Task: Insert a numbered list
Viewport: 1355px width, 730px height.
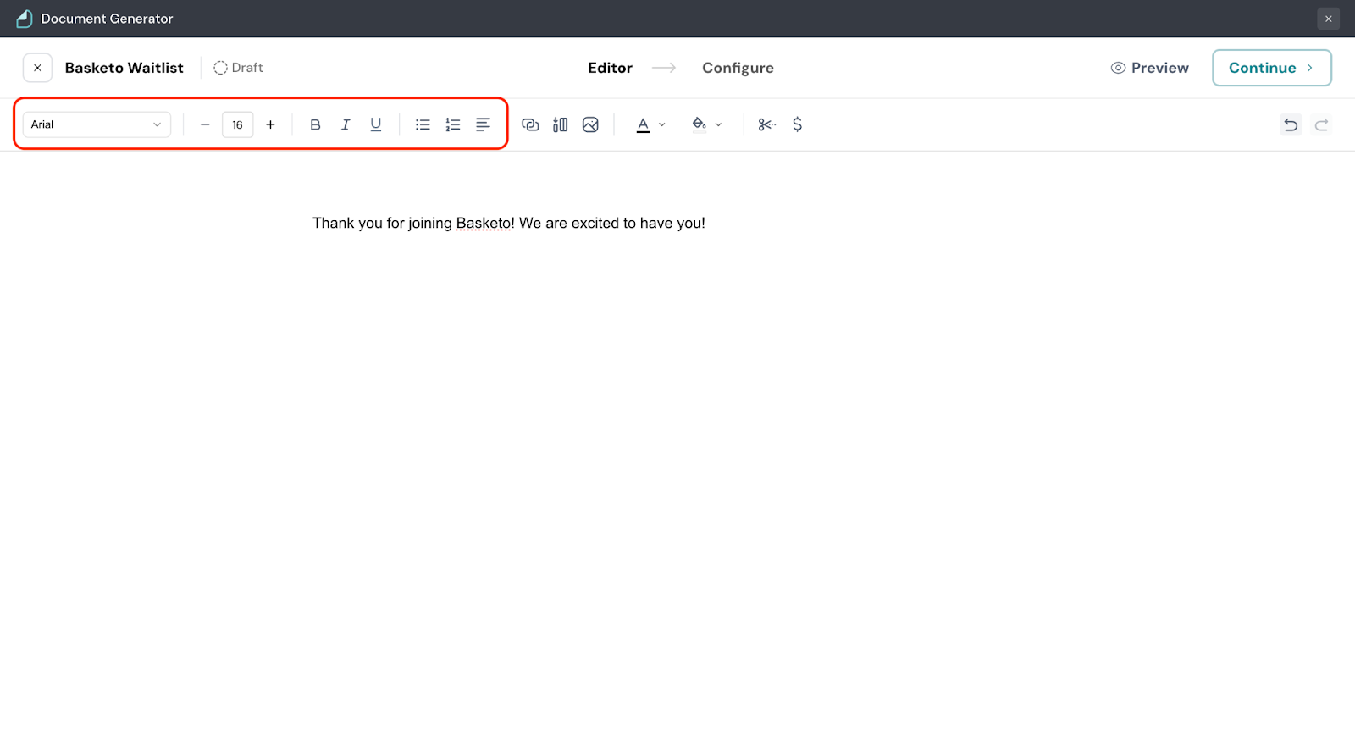Action: 453,124
